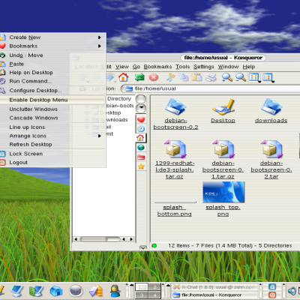Open the Bookmarks heart sidebar tab
Image resolution: width=300 pixels, height=300 pixels.
click(x=141, y=119)
